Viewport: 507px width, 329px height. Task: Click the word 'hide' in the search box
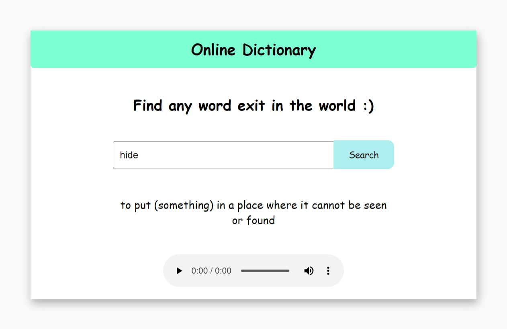pyautogui.click(x=129, y=155)
